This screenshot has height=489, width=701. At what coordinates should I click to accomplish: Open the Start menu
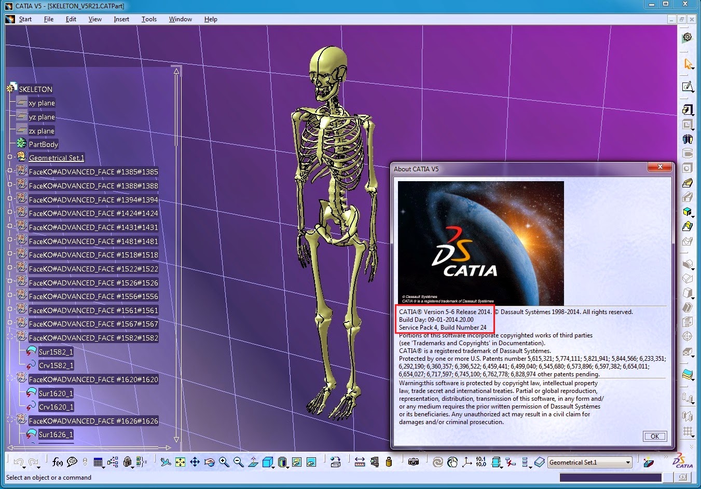pos(25,19)
